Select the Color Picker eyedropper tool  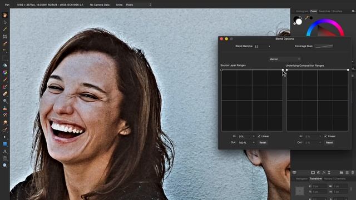(5, 29)
